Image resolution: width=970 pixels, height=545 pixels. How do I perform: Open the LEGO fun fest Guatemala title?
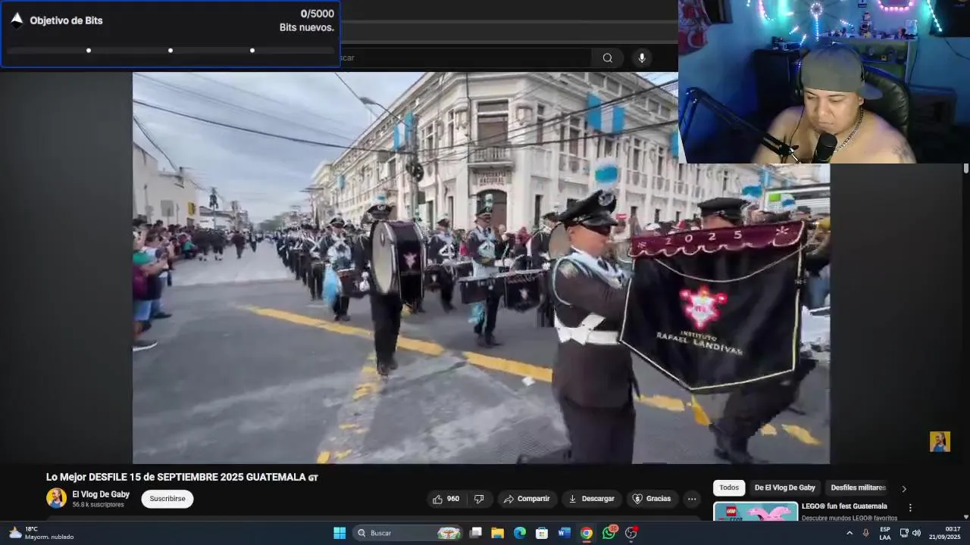[x=844, y=506]
